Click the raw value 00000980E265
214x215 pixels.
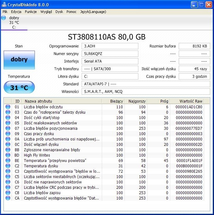point(189,171)
